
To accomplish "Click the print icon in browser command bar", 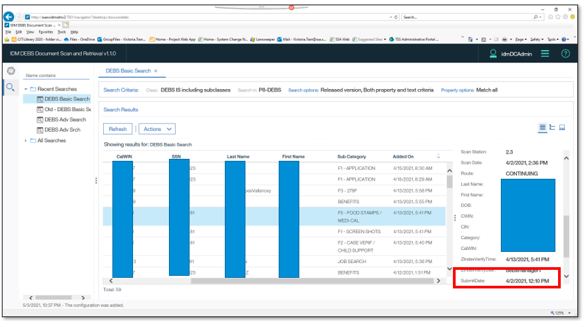I will point(504,39).
